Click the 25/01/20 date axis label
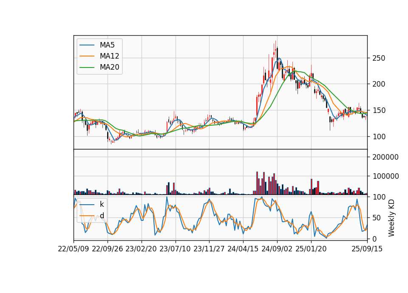Image resolution: width=408 pixels, height=293 pixels. pyautogui.click(x=311, y=249)
